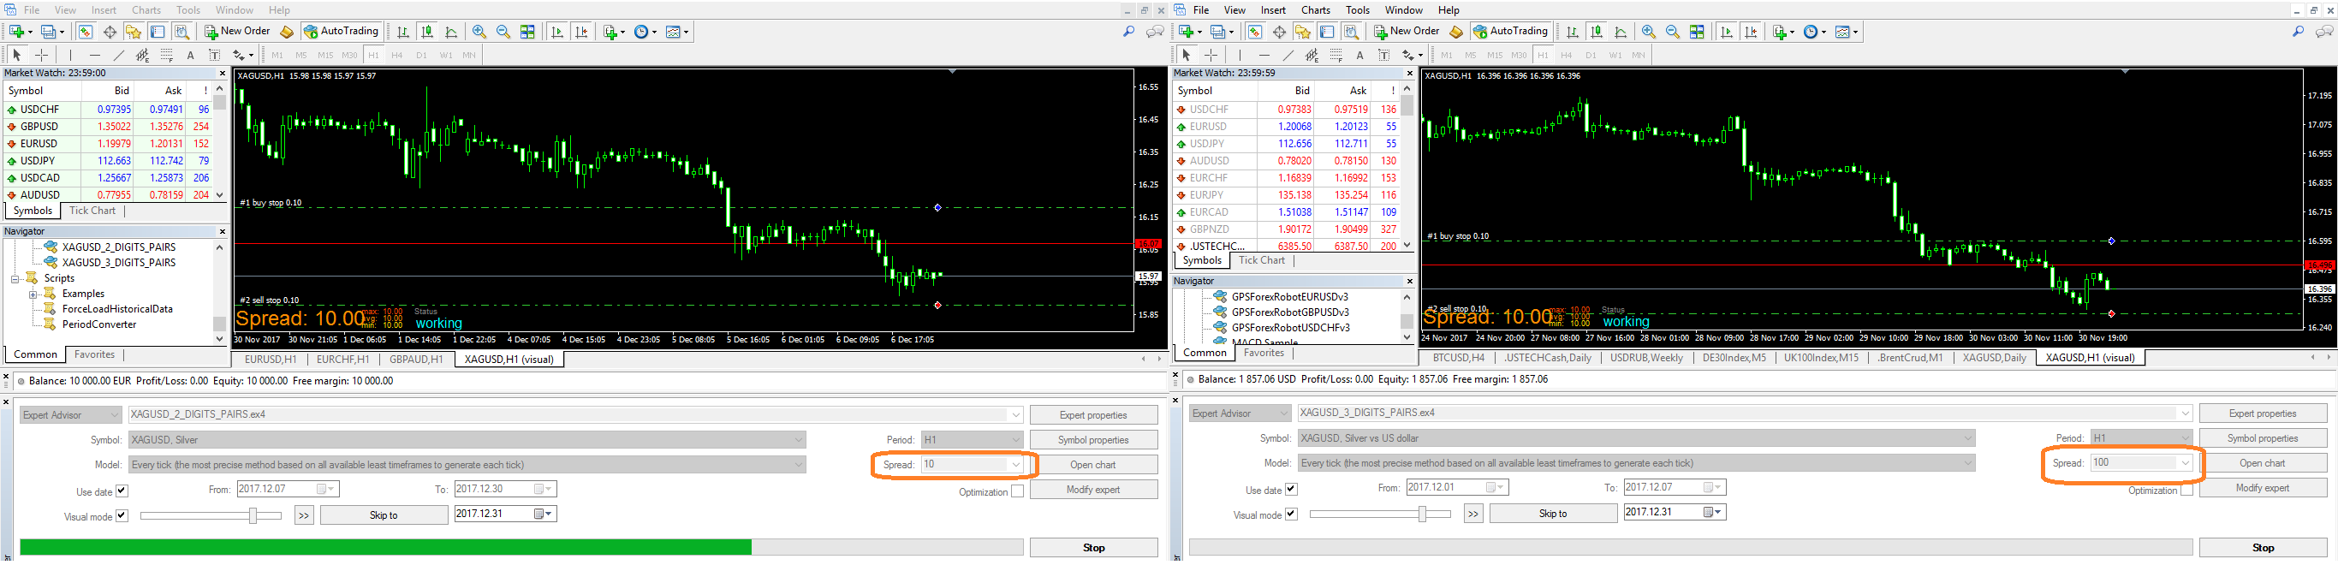This screenshot has height=571, width=2338.
Task: Select Fibonacci retracement tool in right window
Action: point(1336,56)
